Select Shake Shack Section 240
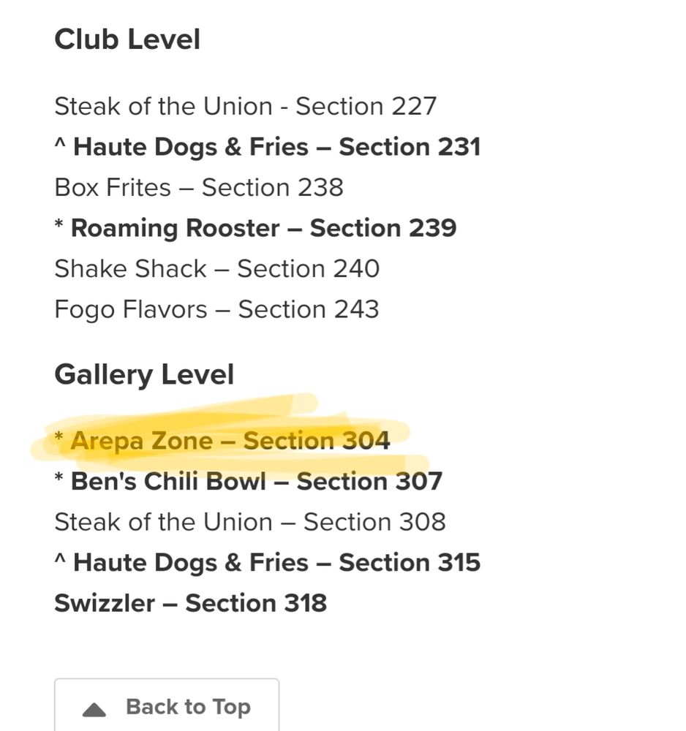This screenshot has width=686, height=731. 217,268
